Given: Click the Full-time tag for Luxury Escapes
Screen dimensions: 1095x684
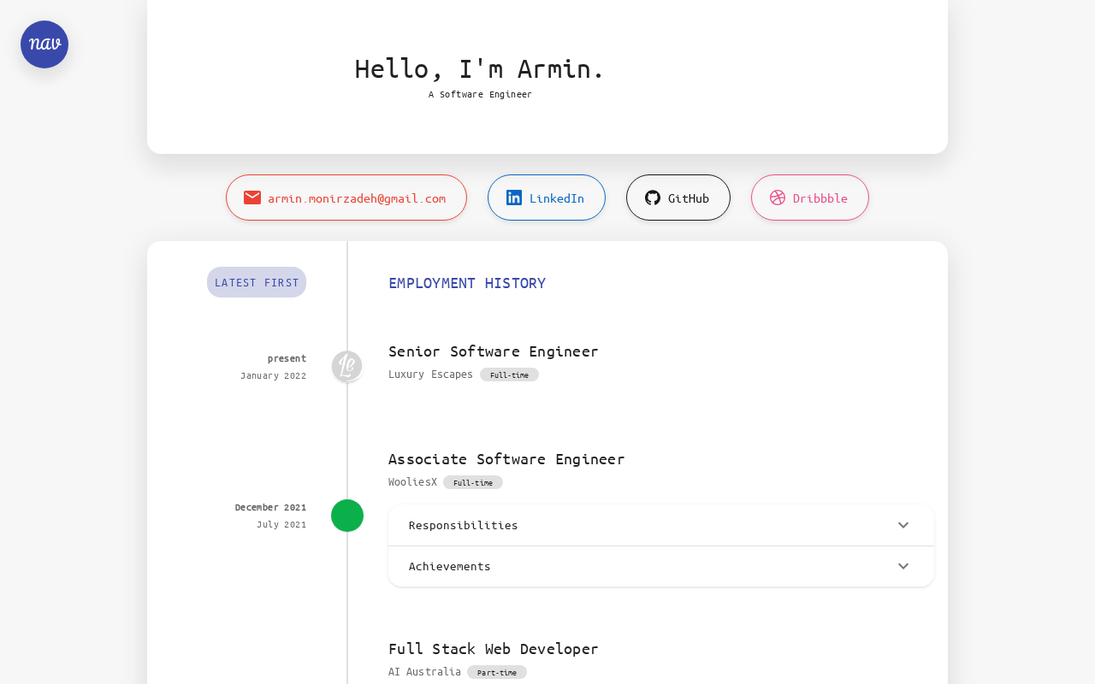Looking at the screenshot, I should click(x=509, y=374).
